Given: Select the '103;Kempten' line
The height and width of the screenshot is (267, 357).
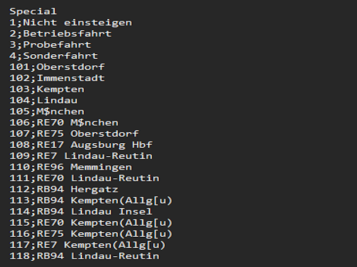Looking at the screenshot, I should click(x=47, y=89).
